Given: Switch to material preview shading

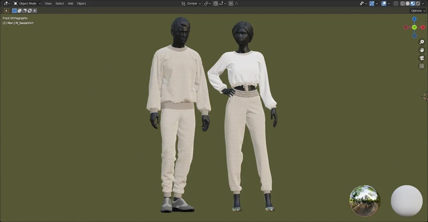Looking at the screenshot, I should pos(413,3).
